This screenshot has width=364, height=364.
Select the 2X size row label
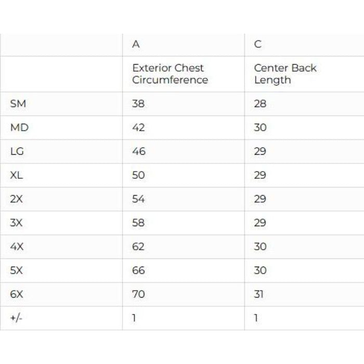click(x=17, y=199)
